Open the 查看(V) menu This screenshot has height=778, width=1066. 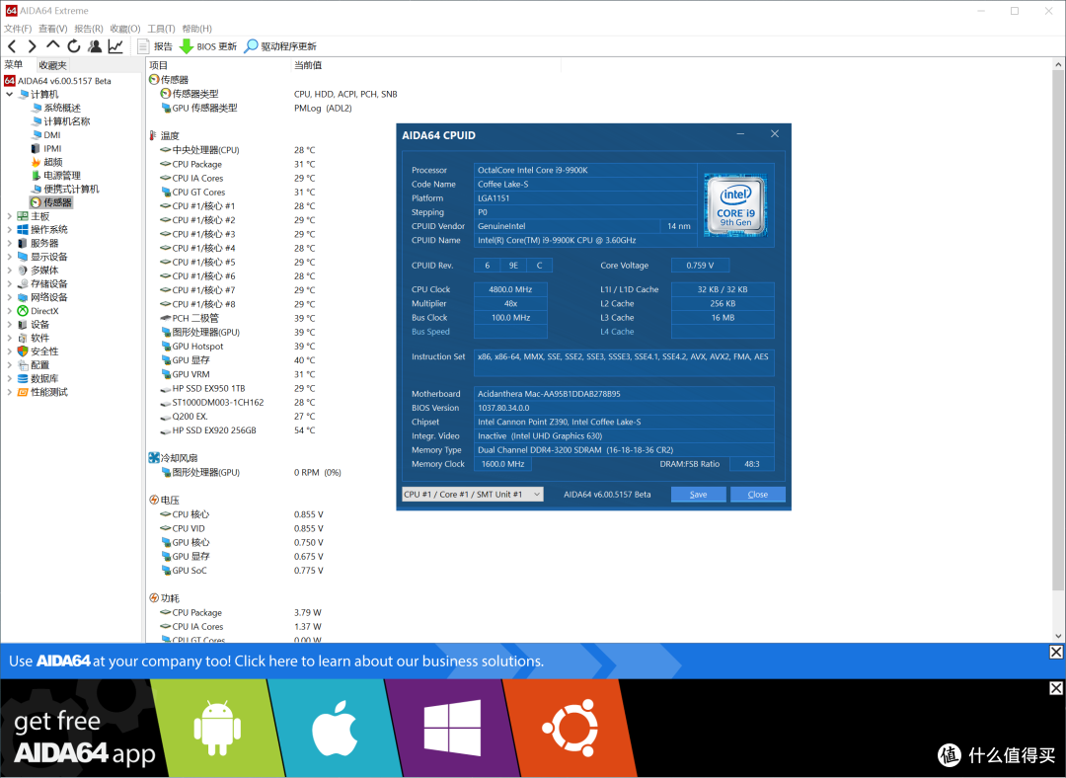[x=53, y=29]
